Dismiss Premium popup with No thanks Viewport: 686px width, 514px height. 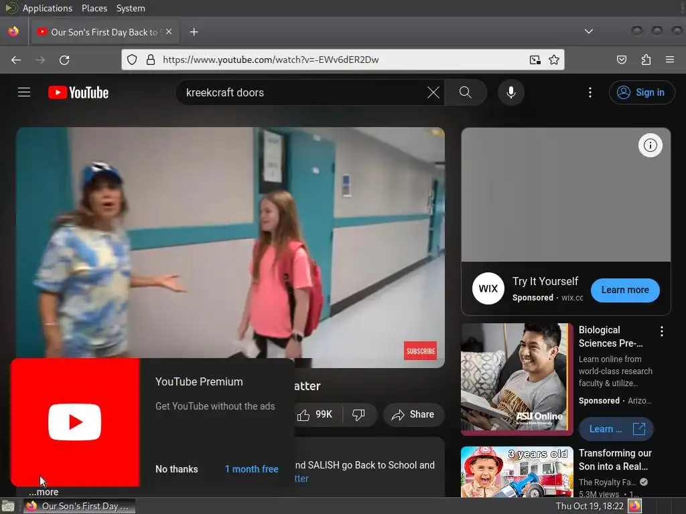(x=177, y=469)
